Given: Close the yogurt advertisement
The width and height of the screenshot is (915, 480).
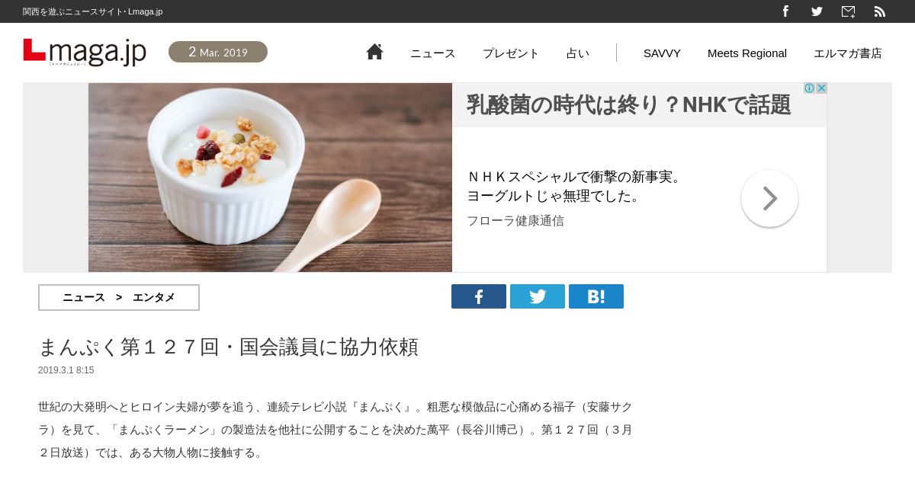Looking at the screenshot, I should (x=821, y=88).
